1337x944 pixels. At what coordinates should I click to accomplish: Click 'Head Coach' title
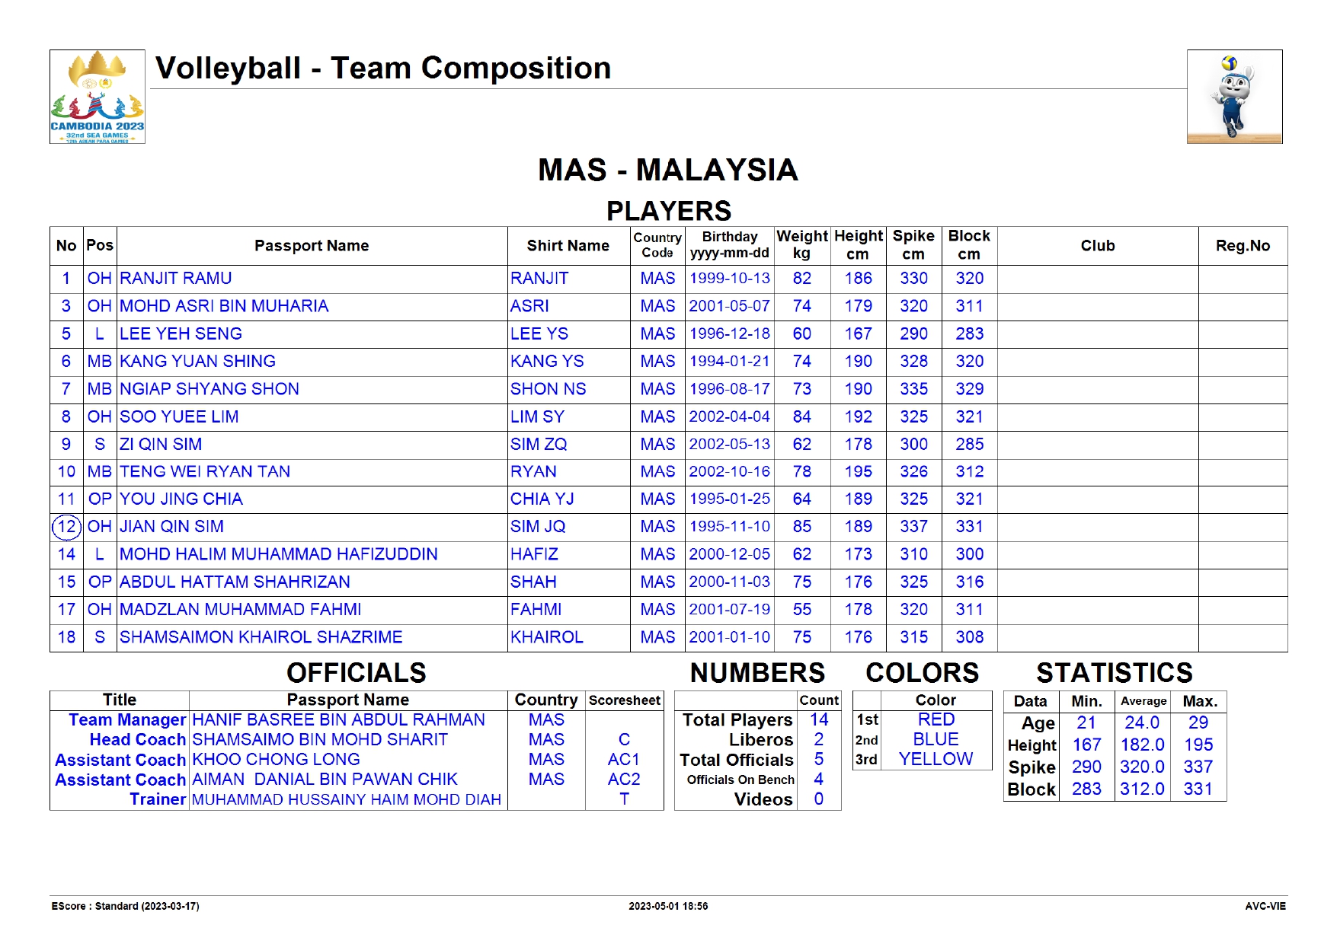coord(138,740)
